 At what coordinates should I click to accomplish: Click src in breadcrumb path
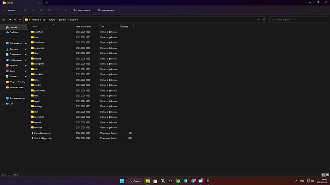(x=44, y=20)
